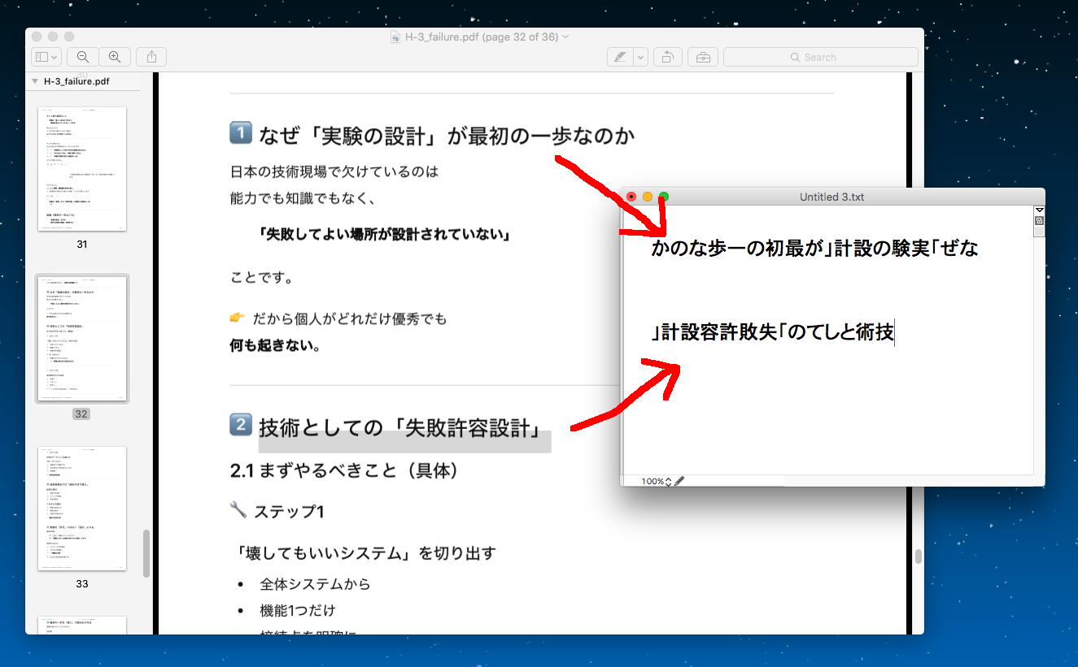1078x667 pixels.
Task: Click subheading 2.1 まずやるべきこと（具体）
Action: [347, 470]
